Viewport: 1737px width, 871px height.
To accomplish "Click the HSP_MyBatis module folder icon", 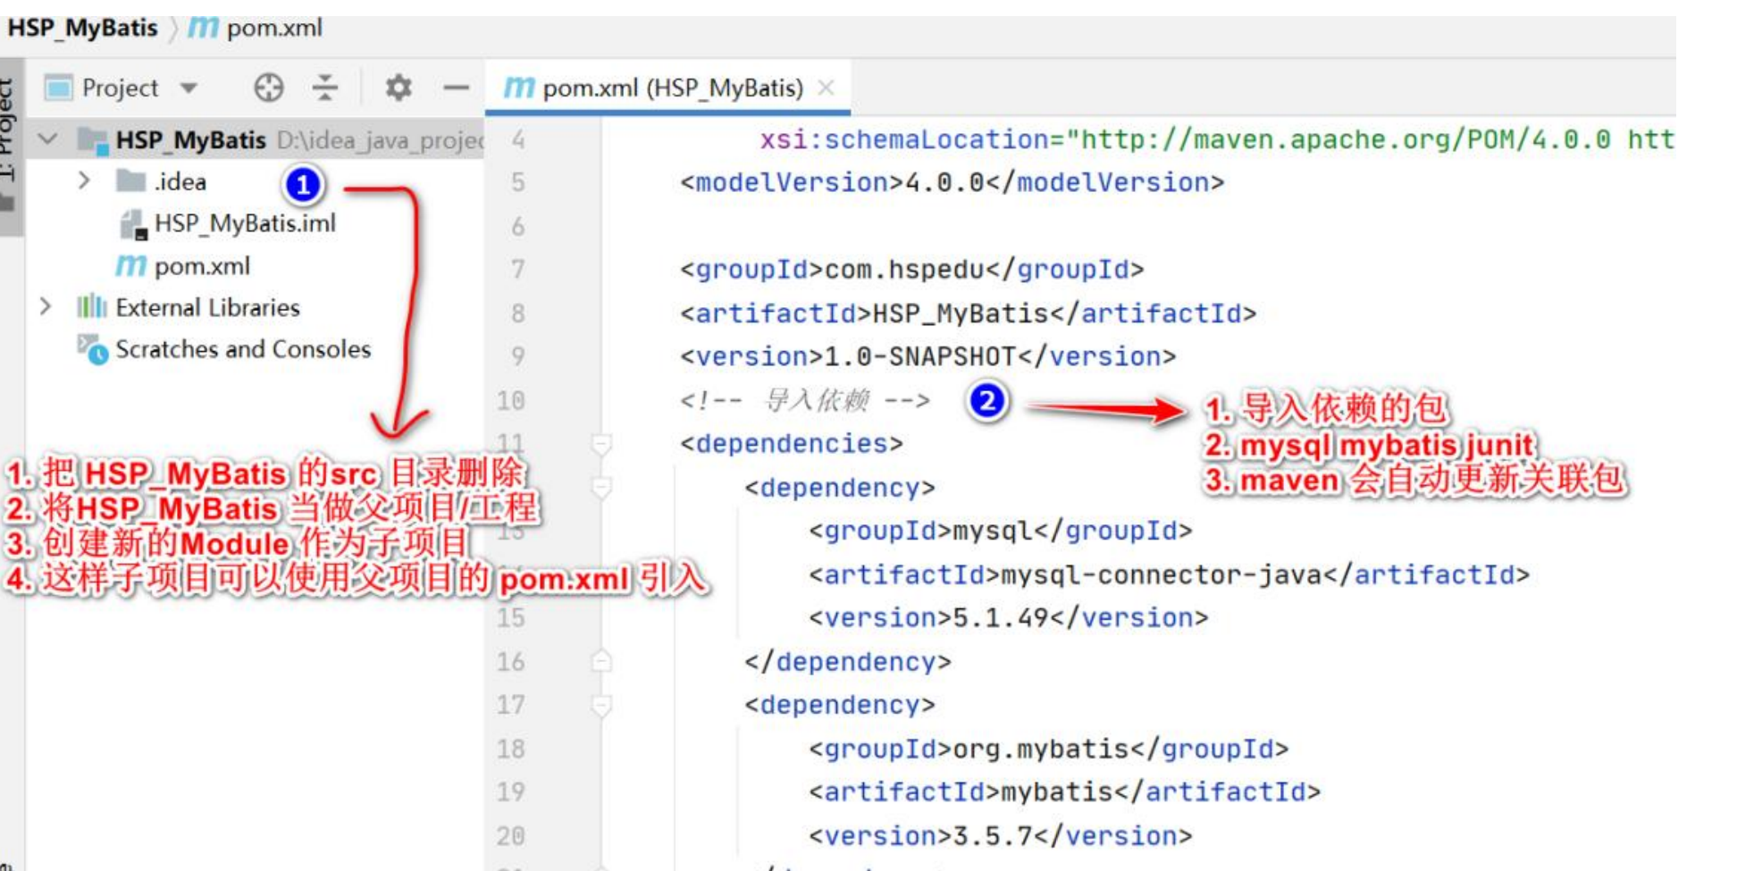I will (93, 139).
